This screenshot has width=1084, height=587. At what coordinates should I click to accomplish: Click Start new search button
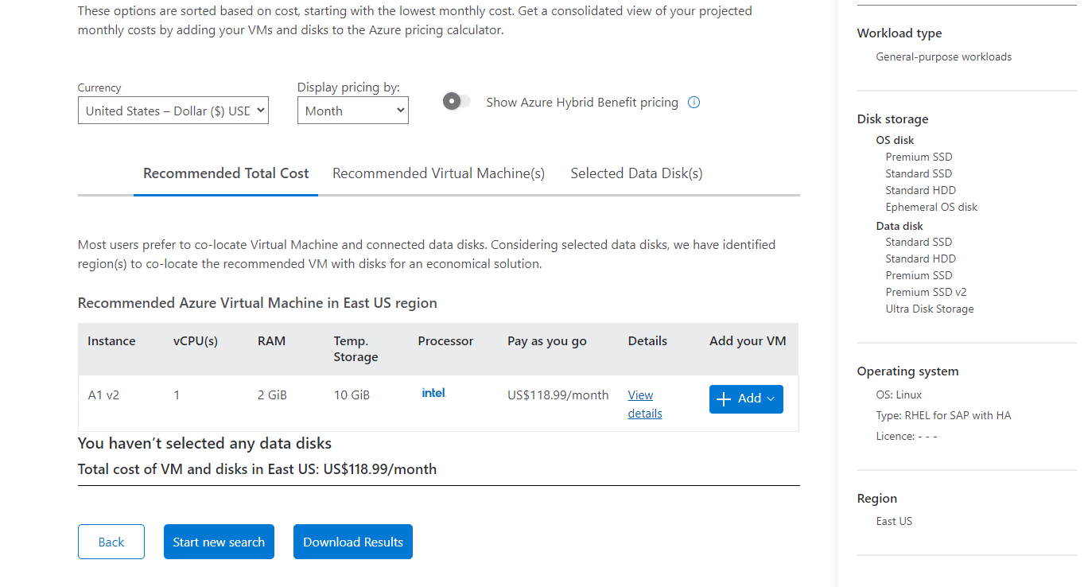219,542
